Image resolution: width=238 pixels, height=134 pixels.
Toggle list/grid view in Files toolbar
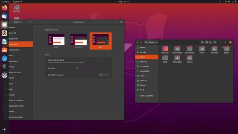click(x=207, y=42)
